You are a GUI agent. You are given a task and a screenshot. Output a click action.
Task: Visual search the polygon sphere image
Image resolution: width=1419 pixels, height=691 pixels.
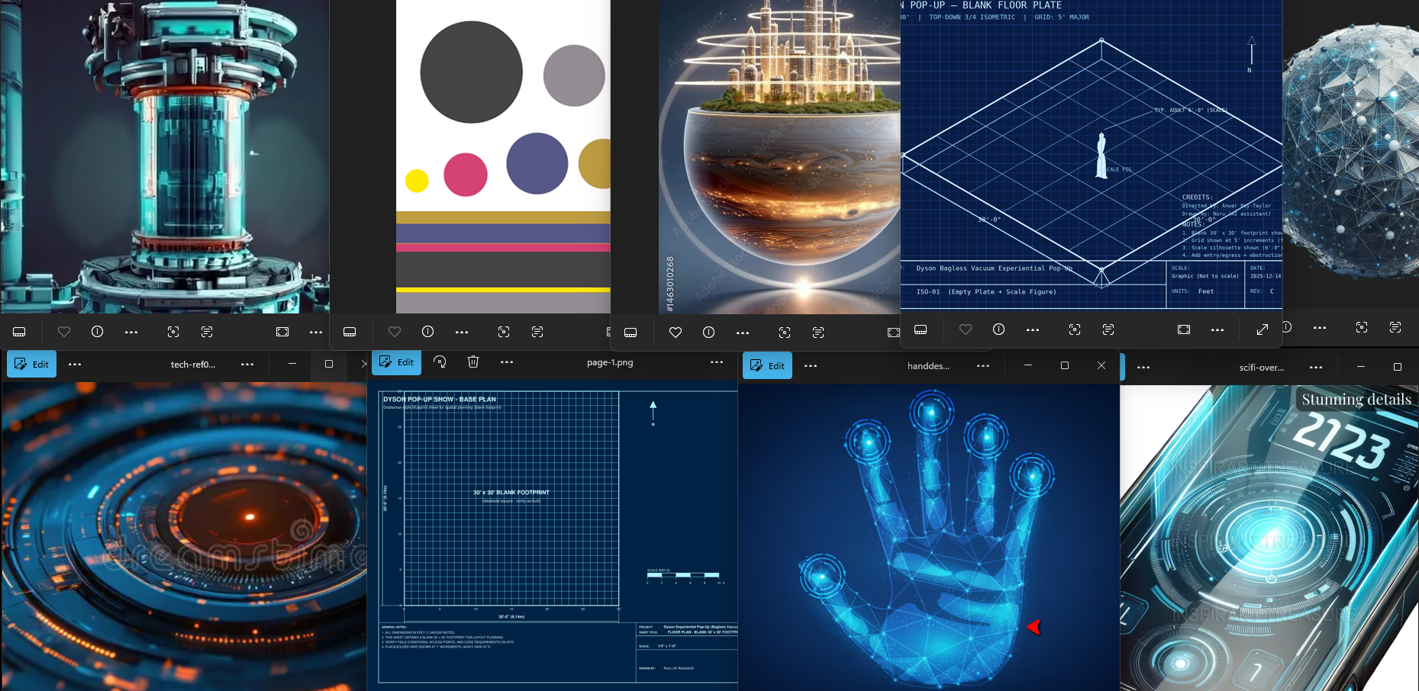tap(1362, 327)
